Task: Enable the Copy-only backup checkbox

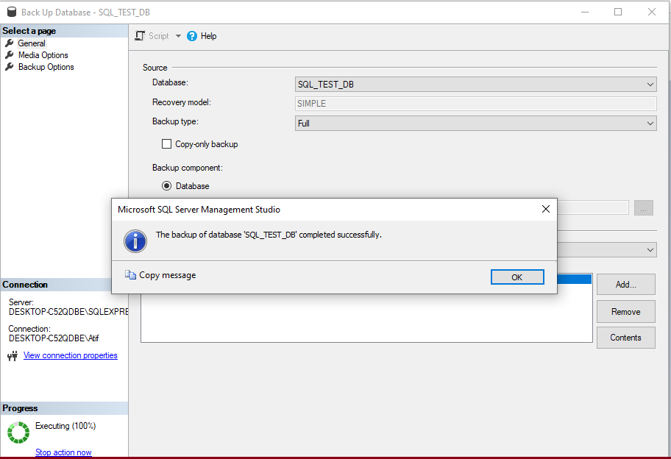Action: coord(166,143)
